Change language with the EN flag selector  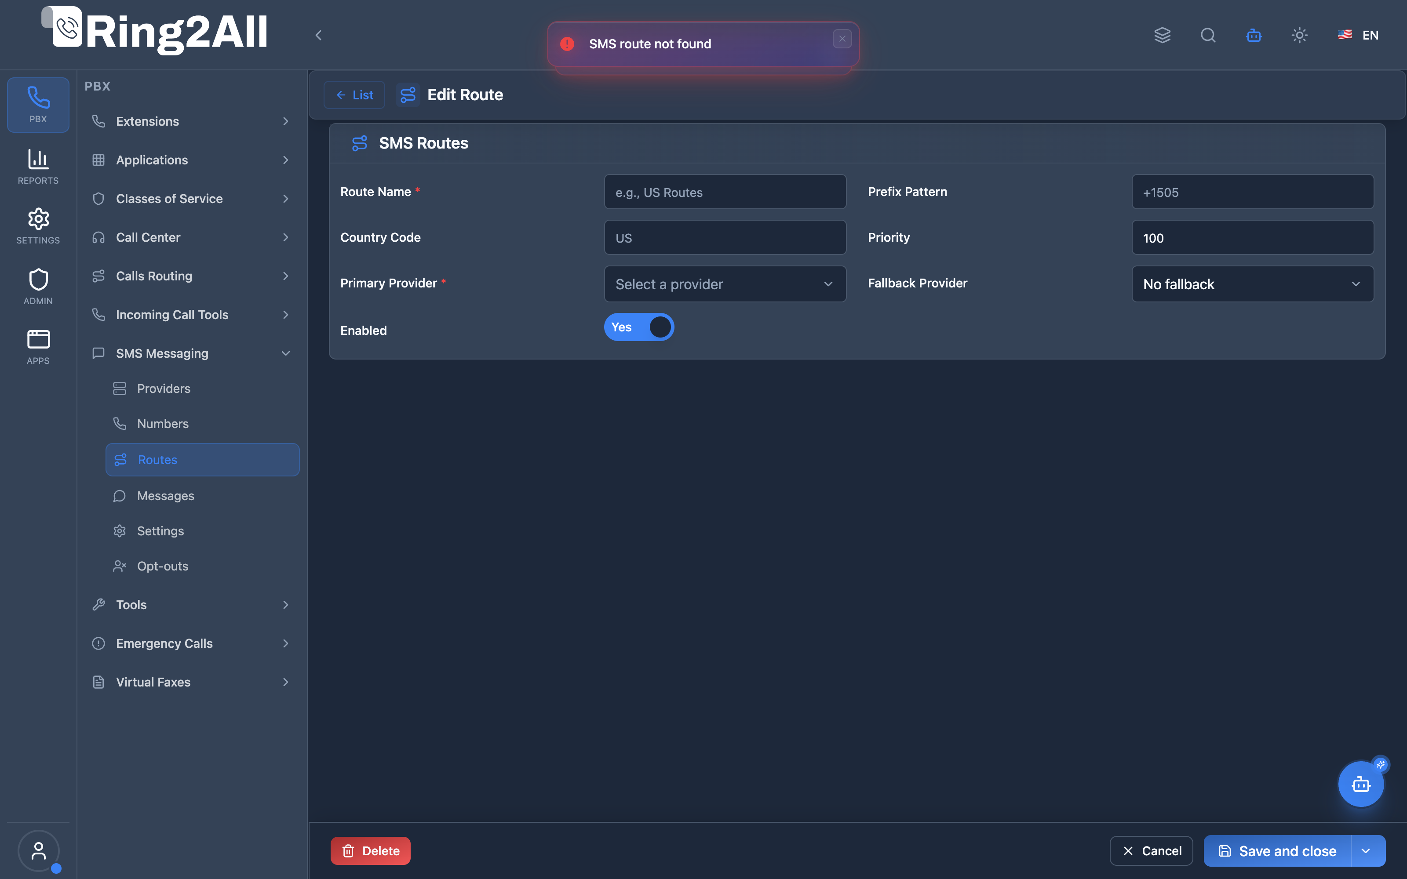(x=1358, y=35)
